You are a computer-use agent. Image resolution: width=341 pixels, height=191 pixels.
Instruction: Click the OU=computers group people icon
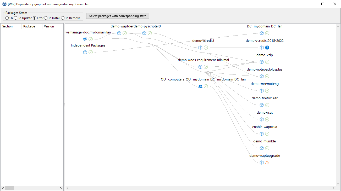[200, 86]
